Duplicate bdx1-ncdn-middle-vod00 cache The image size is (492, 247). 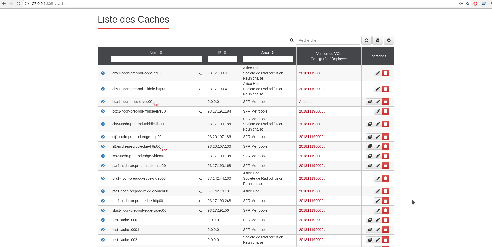pos(370,102)
